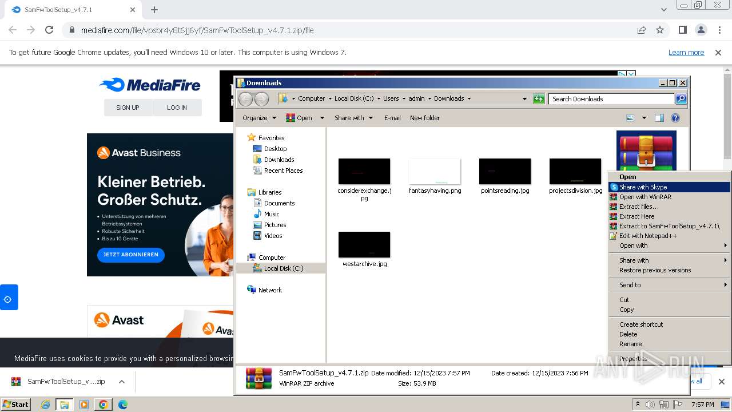Open the Organize dropdown menu

(260, 118)
